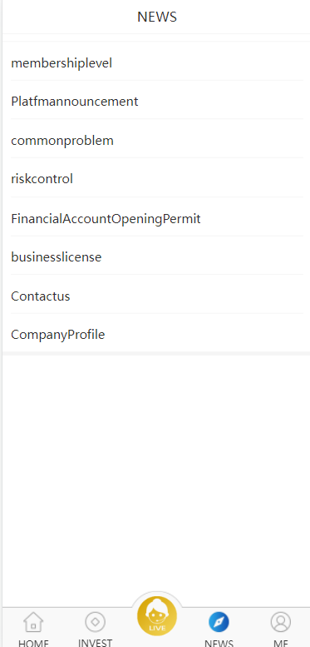Tap the blue compass News icon
The height and width of the screenshot is (647, 310).
tap(219, 622)
